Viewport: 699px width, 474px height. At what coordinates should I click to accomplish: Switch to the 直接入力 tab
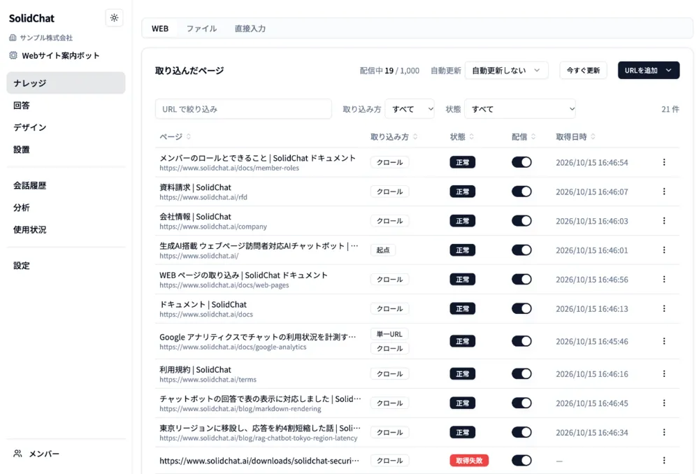[250, 29]
